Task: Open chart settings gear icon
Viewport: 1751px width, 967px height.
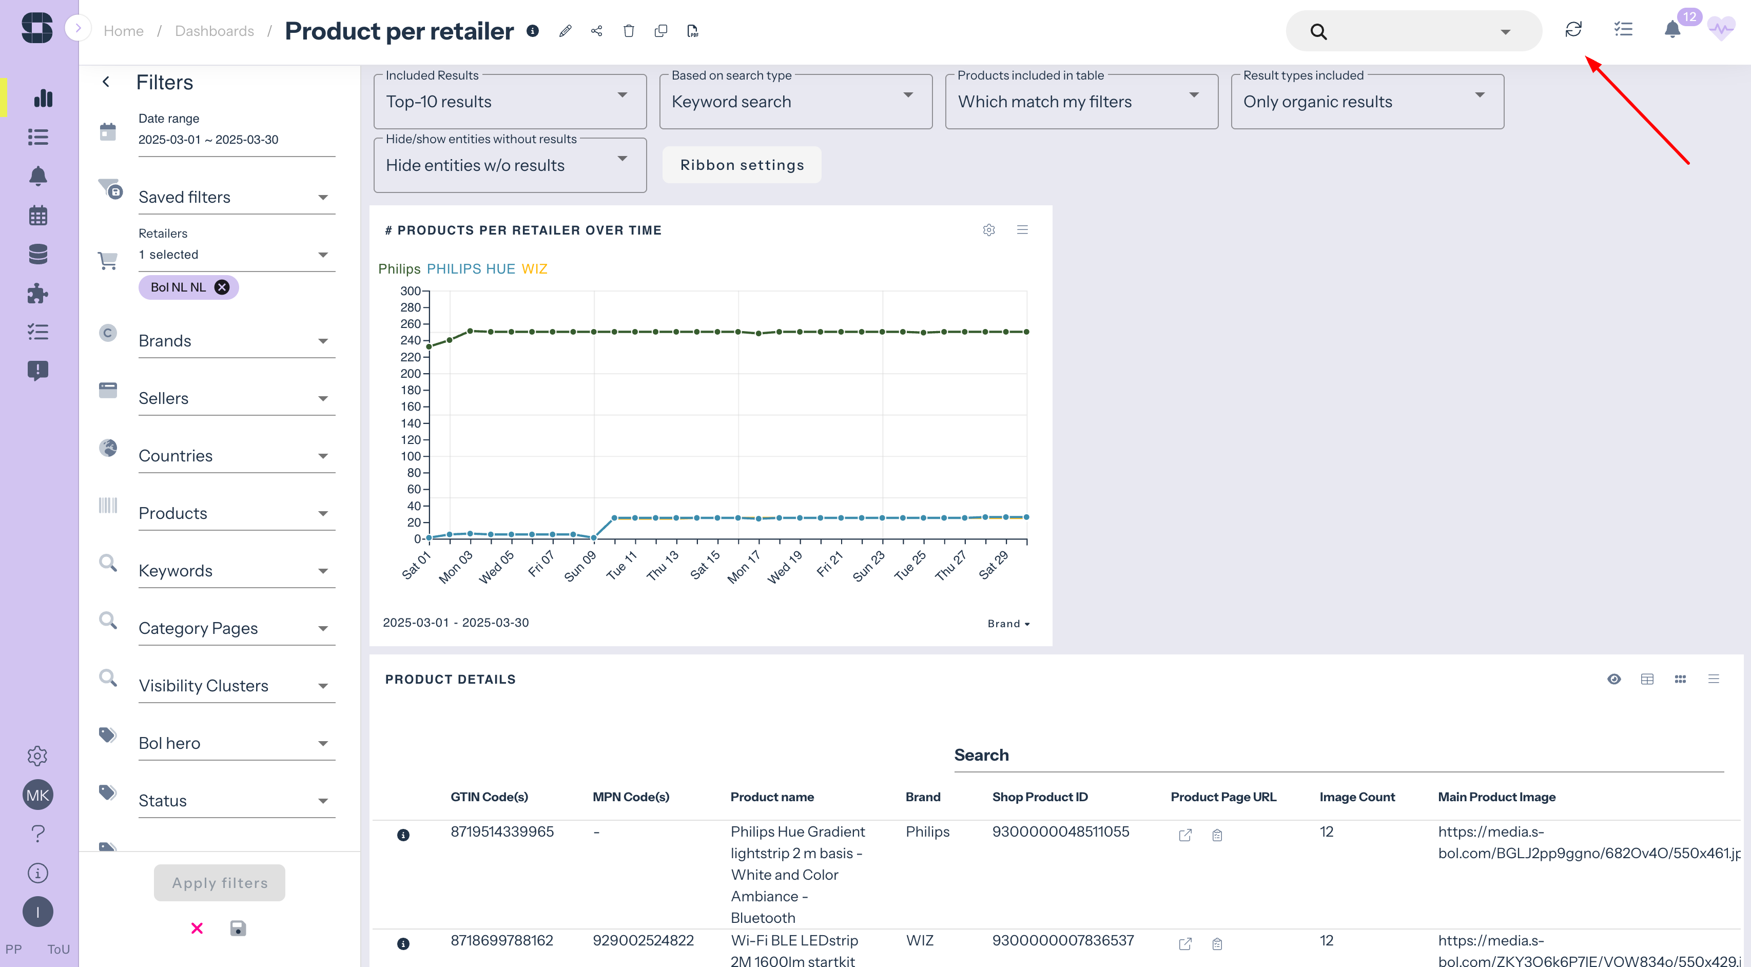Action: click(989, 230)
